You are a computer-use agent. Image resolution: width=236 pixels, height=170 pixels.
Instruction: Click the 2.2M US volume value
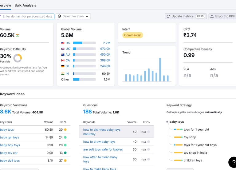coord(107,43)
